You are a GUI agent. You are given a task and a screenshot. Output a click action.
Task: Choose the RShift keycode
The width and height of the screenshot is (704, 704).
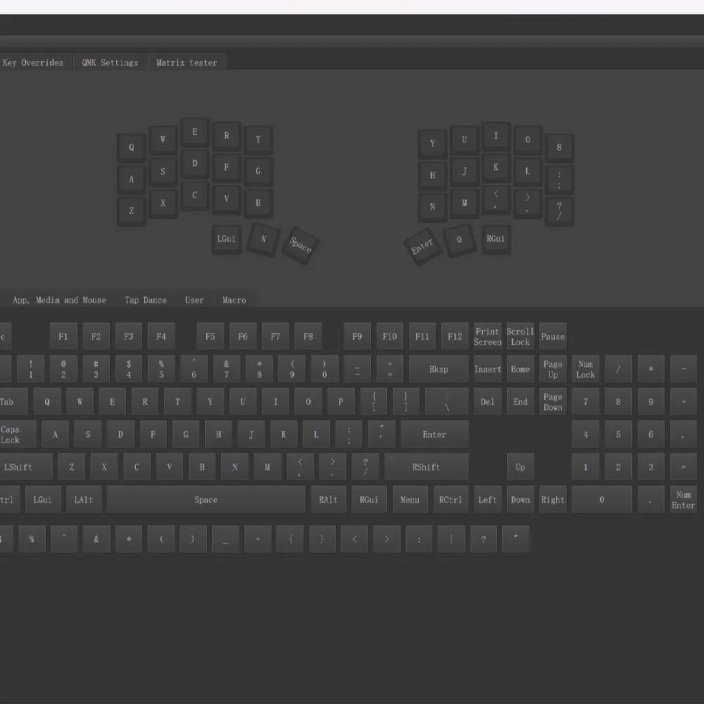point(426,467)
